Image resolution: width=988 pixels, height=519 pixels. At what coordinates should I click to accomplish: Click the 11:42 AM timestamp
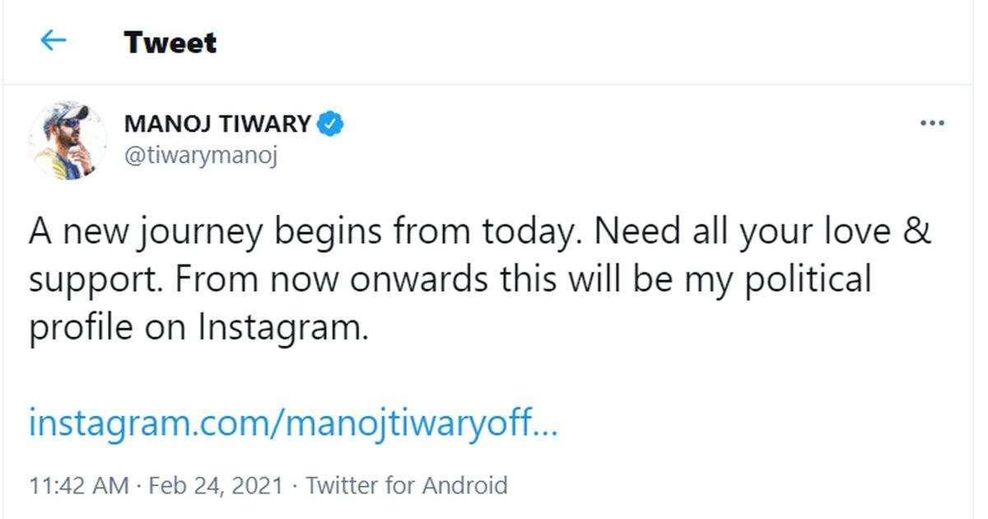point(78,484)
